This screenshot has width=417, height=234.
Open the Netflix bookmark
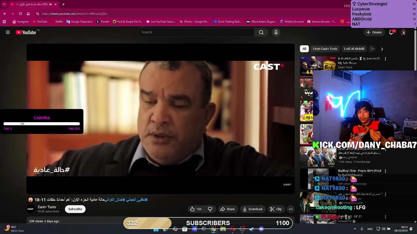57,22
